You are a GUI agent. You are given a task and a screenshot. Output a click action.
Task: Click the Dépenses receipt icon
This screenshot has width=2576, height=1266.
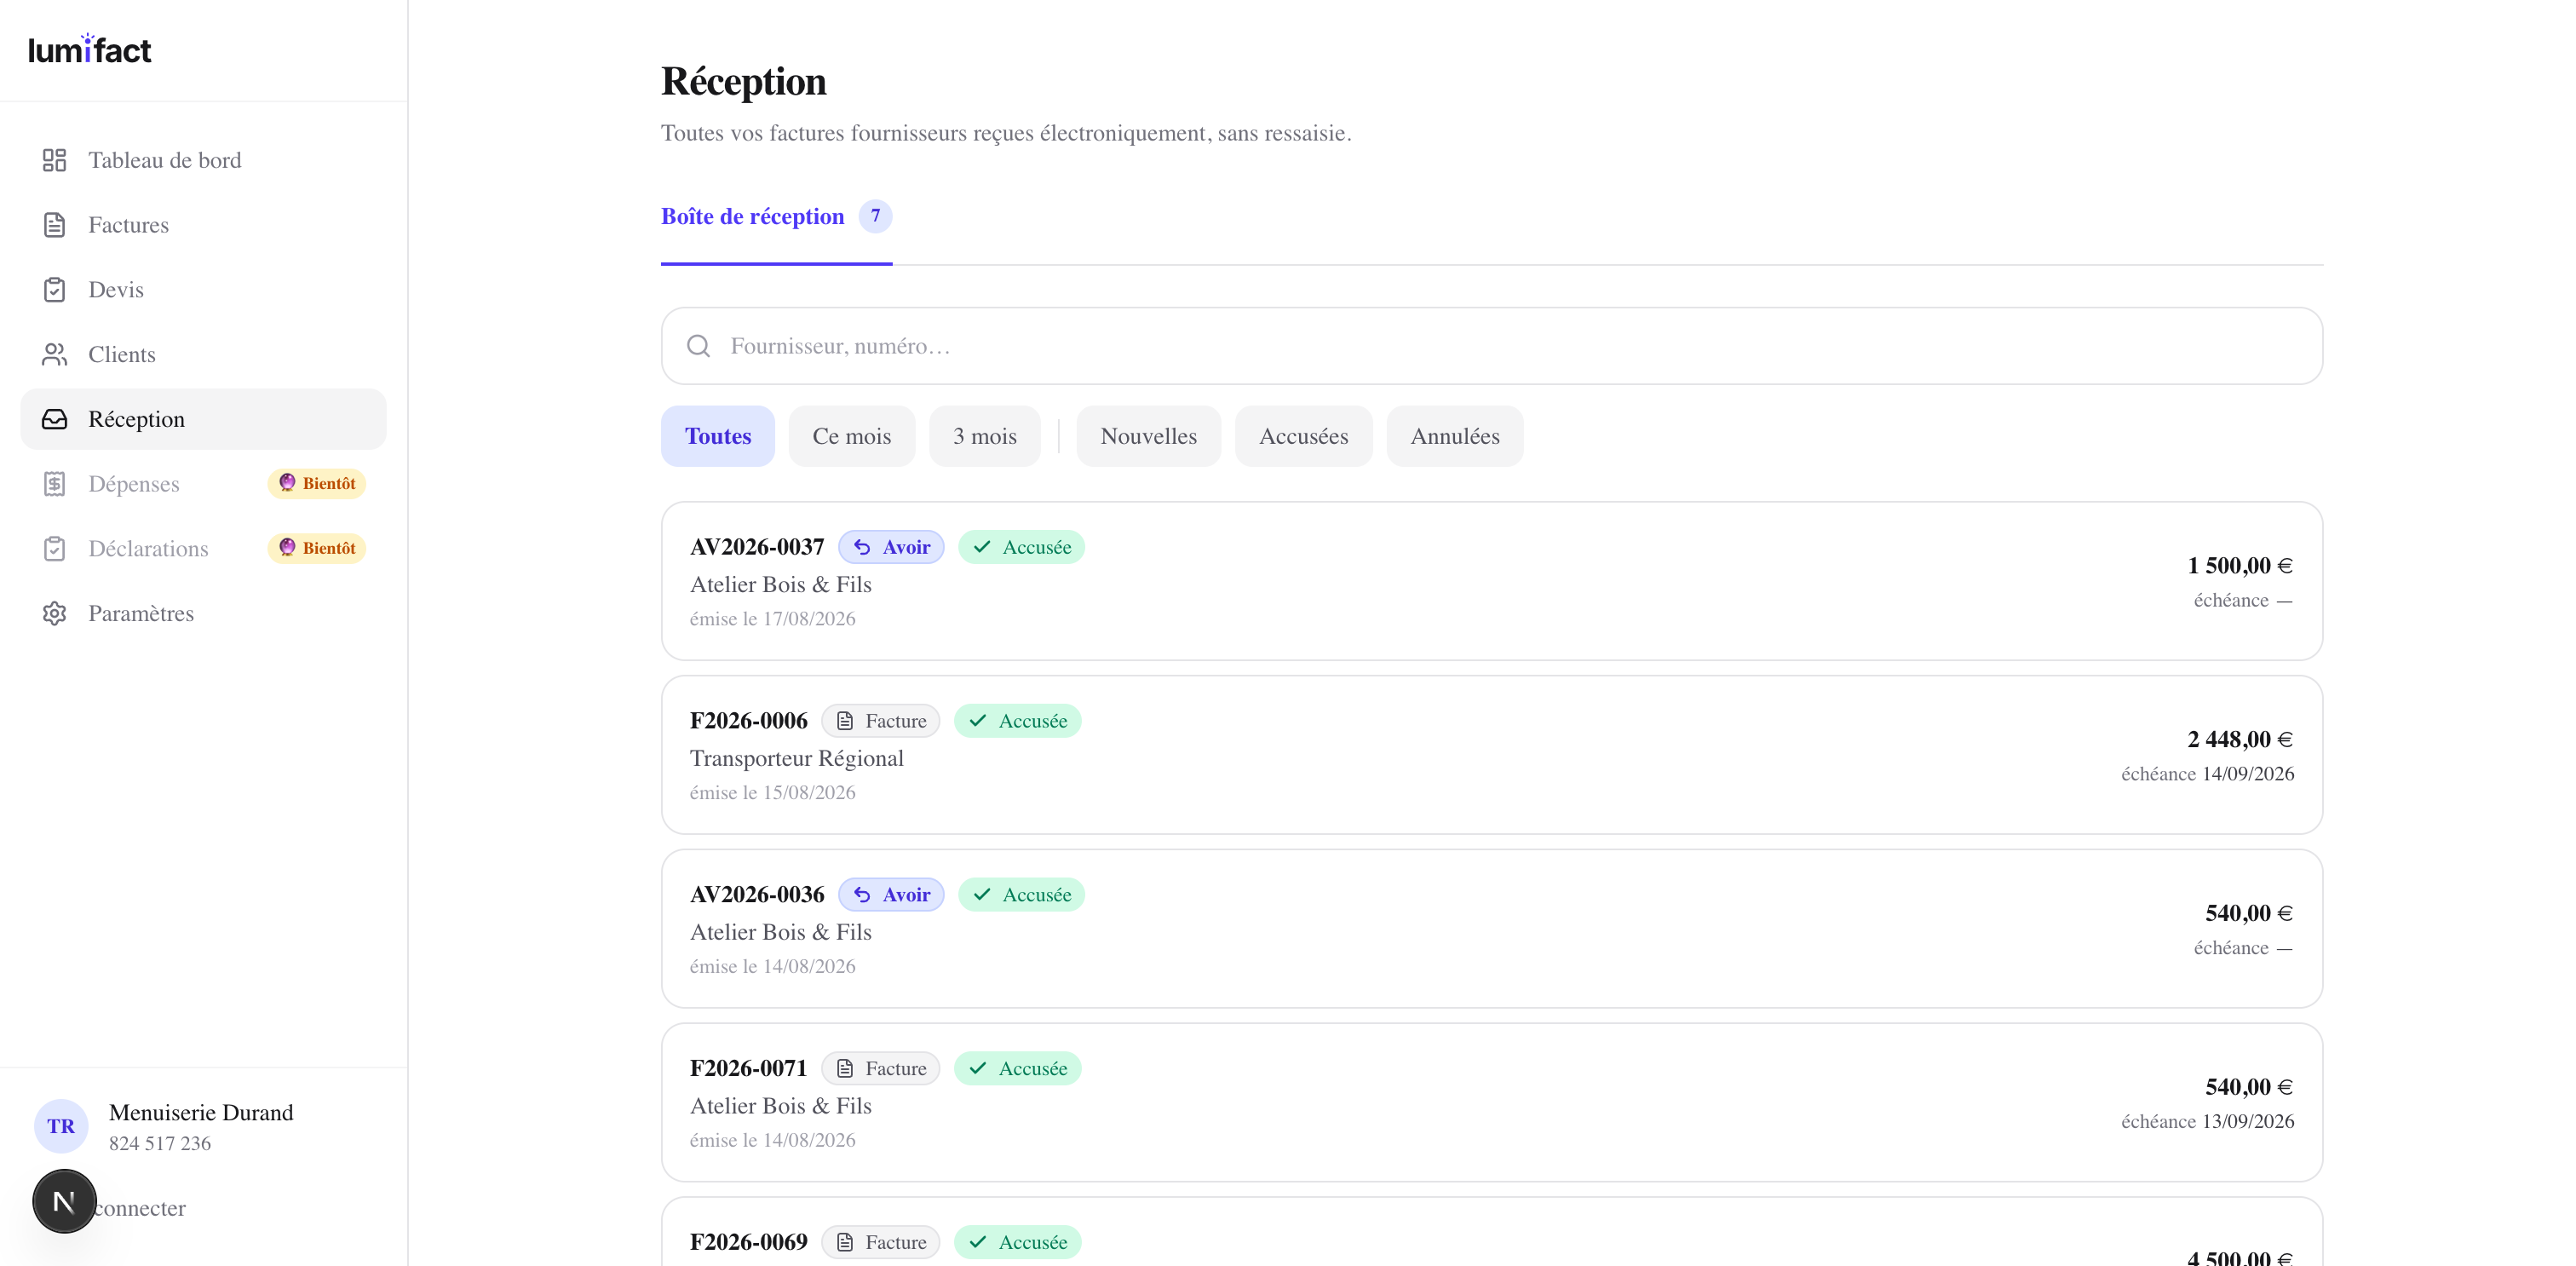pyautogui.click(x=54, y=484)
